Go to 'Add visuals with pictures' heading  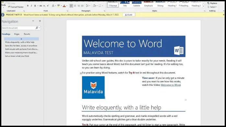[x=22, y=49]
